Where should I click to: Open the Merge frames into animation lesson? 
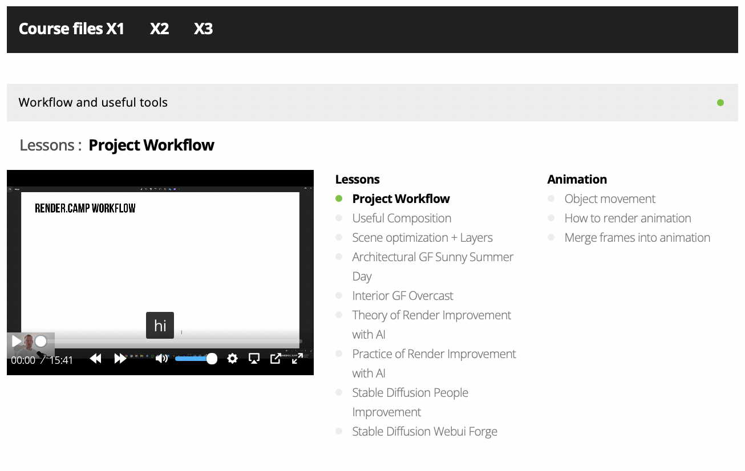click(x=637, y=237)
